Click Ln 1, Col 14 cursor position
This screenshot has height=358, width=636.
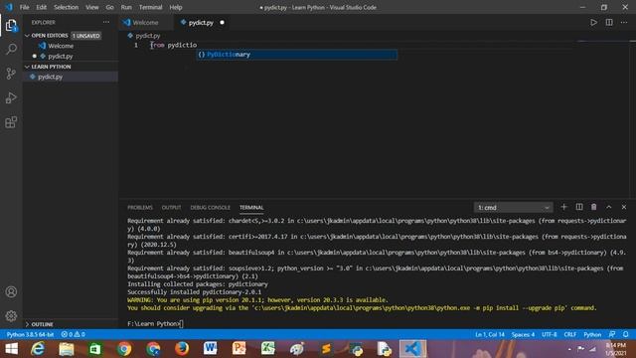490,334
